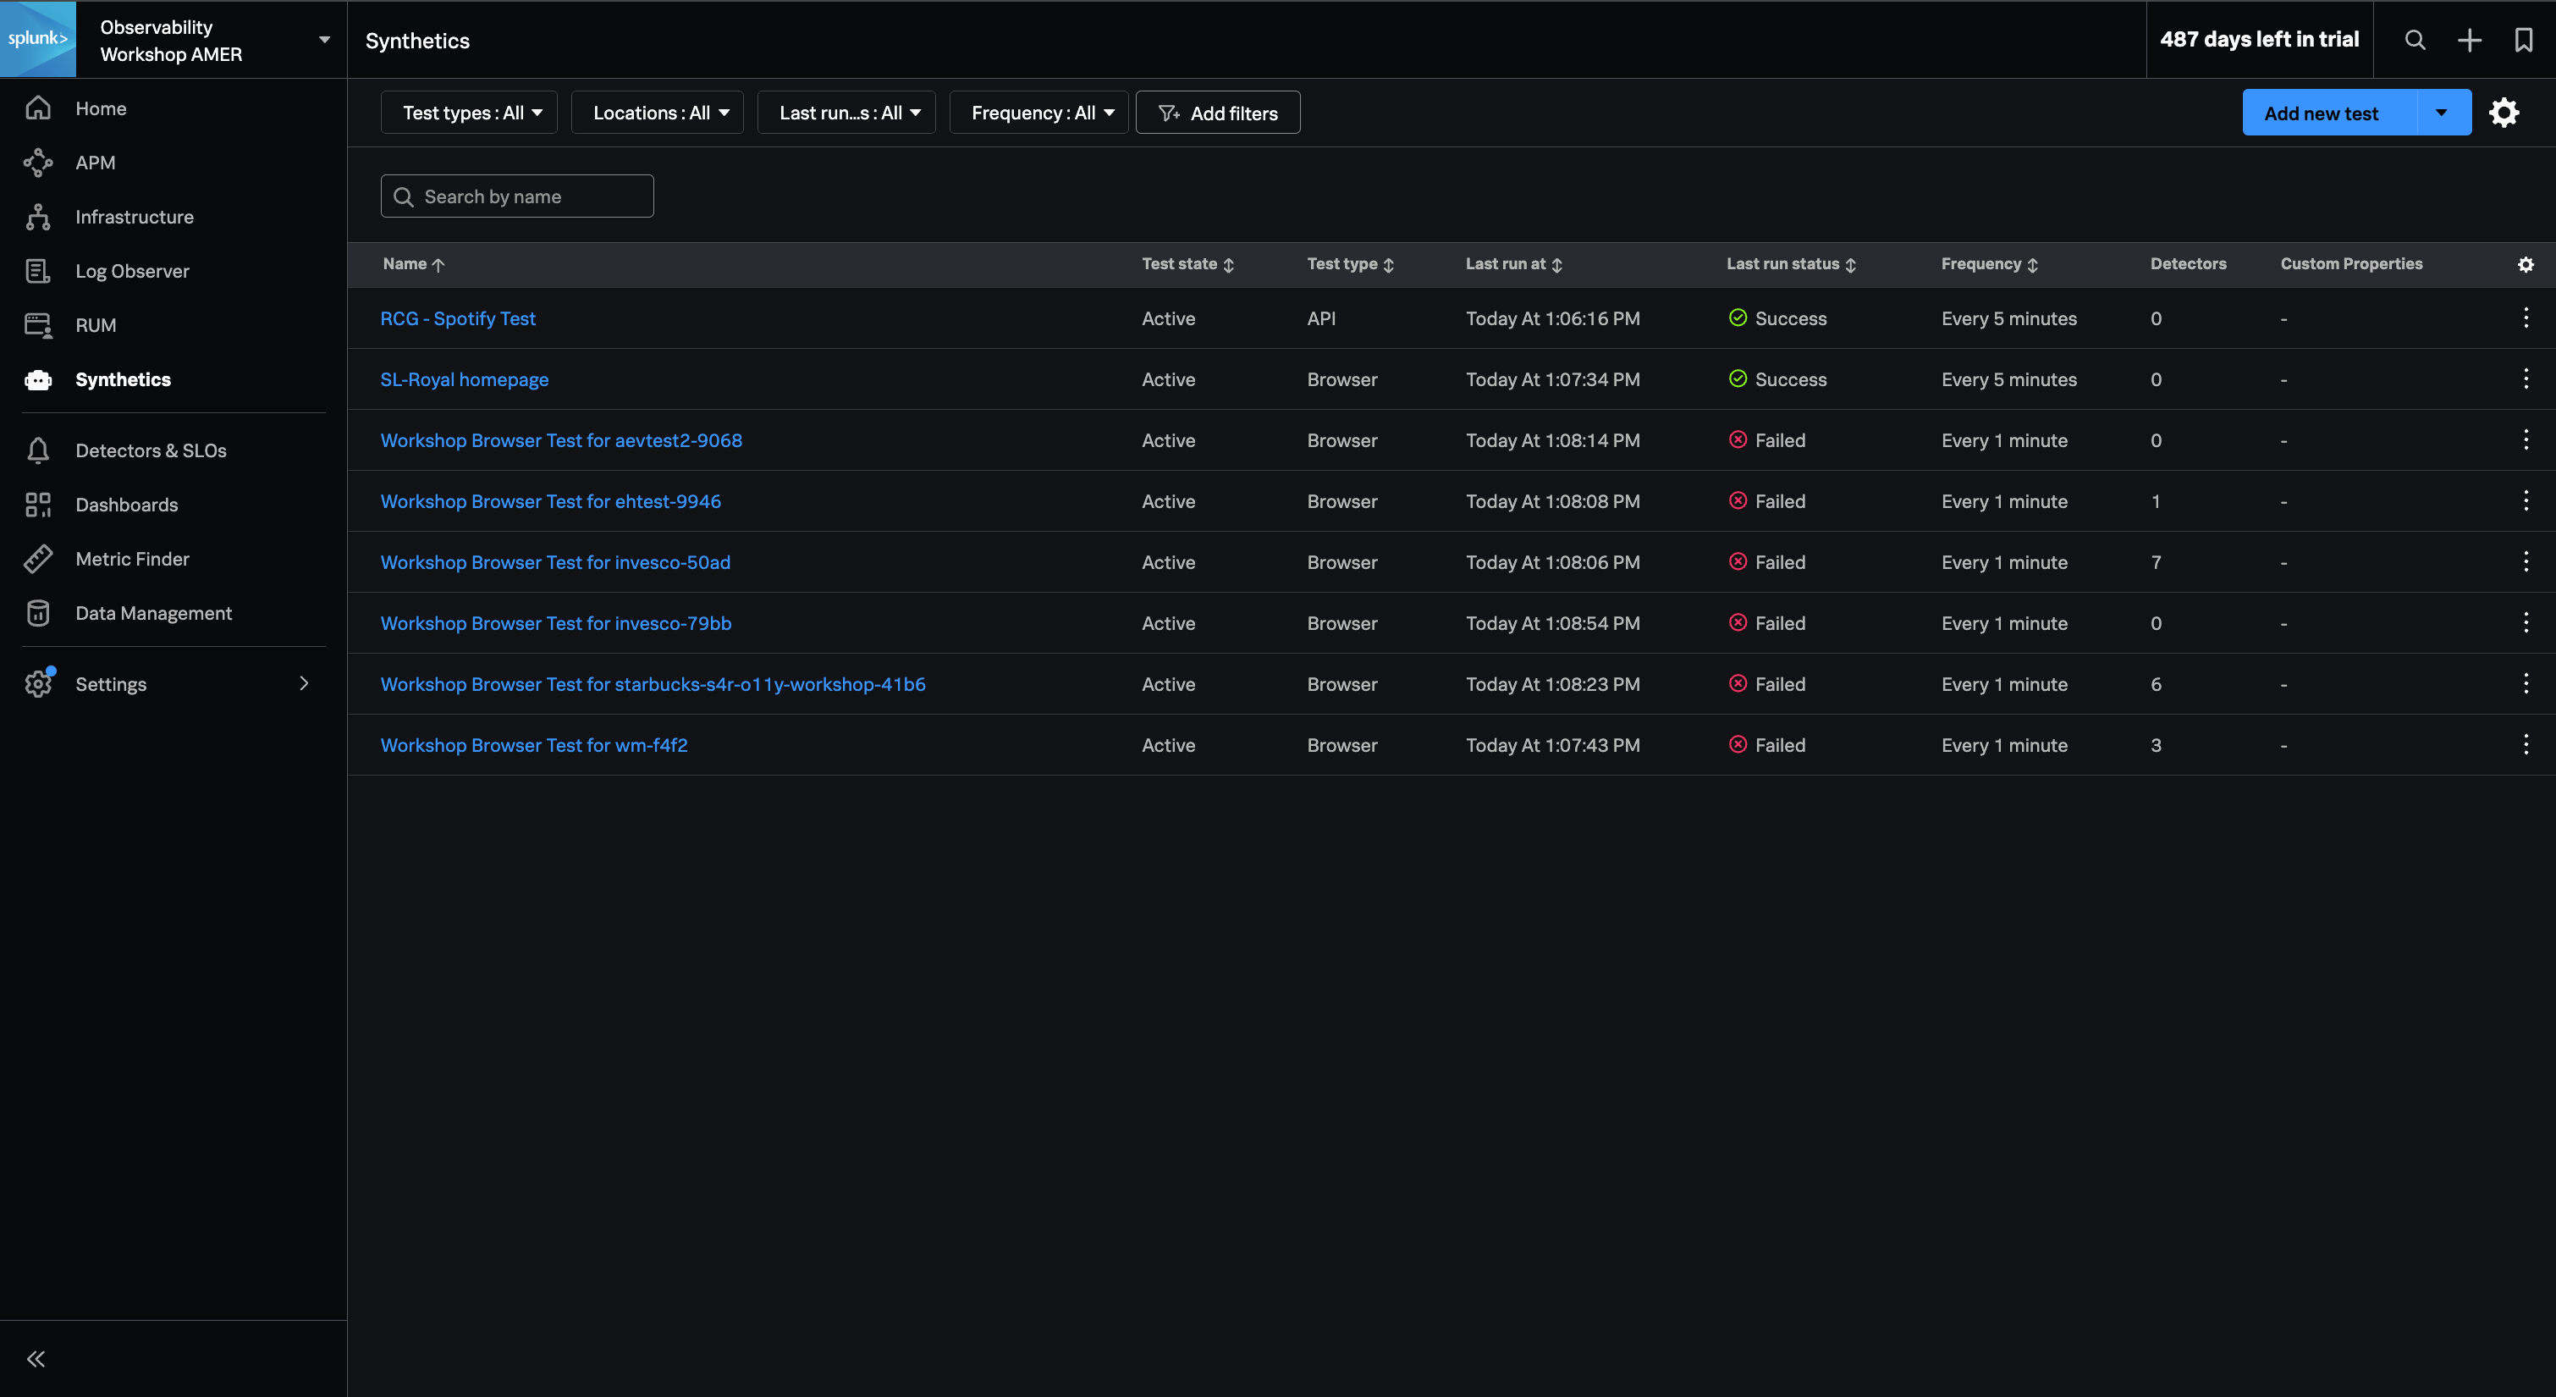Open SL-Royal homepage test link
The height and width of the screenshot is (1397, 2556).
[x=465, y=379]
